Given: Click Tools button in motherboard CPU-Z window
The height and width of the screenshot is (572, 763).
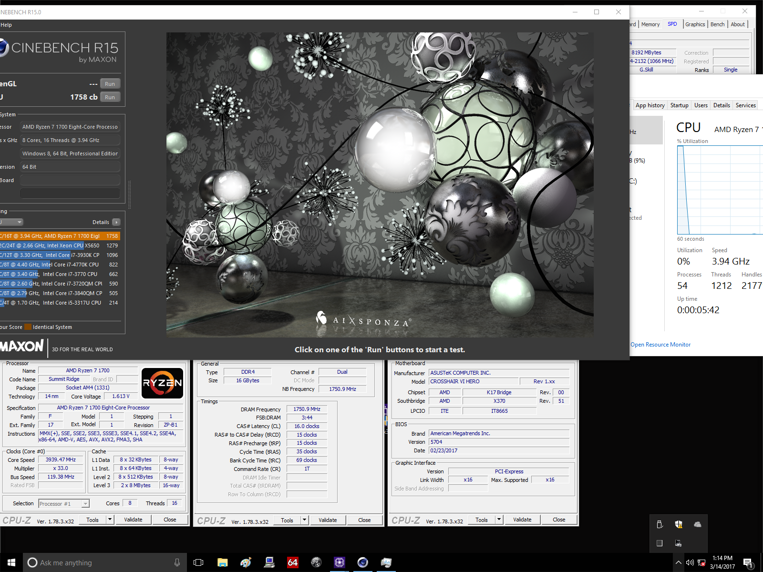Looking at the screenshot, I should [x=482, y=520].
